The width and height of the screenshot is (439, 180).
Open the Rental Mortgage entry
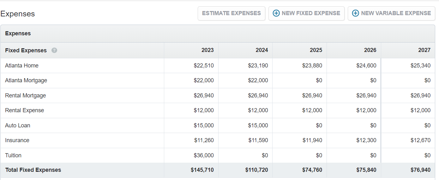point(25,96)
